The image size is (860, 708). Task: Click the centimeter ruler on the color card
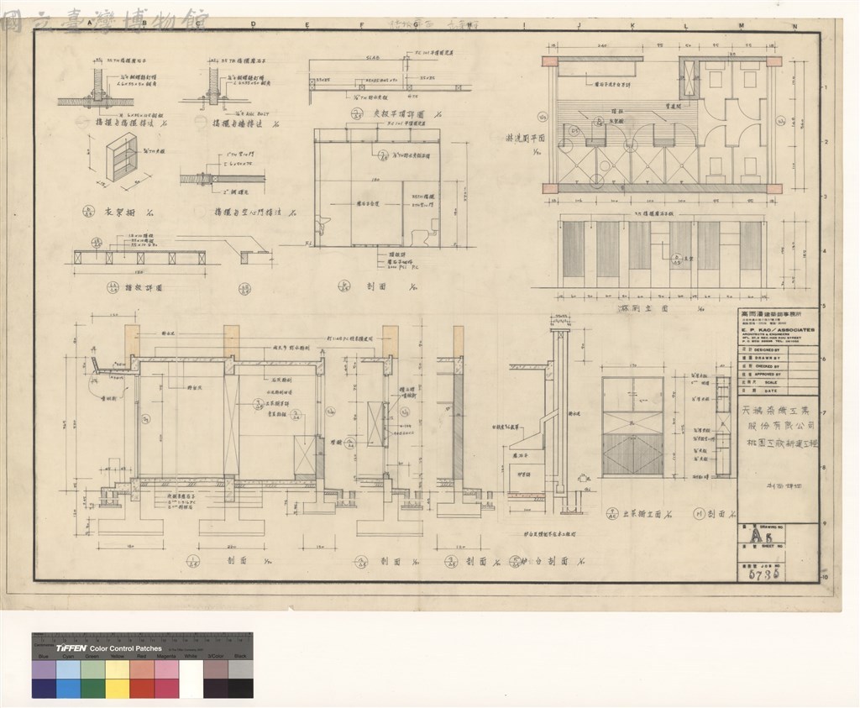click(143, 638)
